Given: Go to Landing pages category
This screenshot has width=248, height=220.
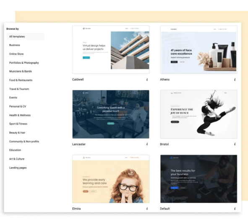Looking at the screenshot, I should click(18, 168).
